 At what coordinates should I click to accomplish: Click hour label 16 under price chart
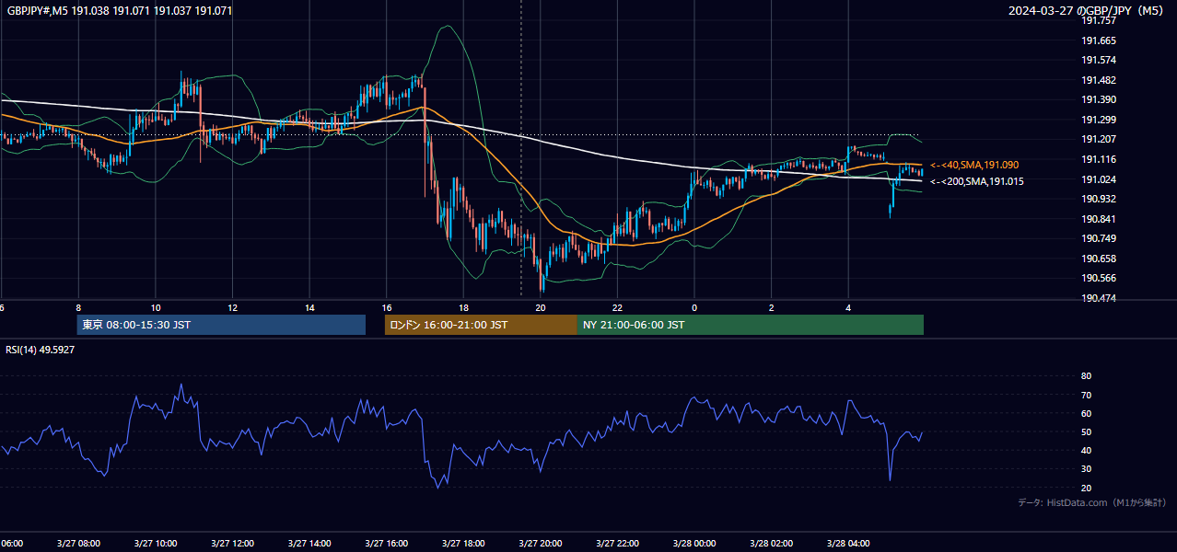[x=387, y=308]
